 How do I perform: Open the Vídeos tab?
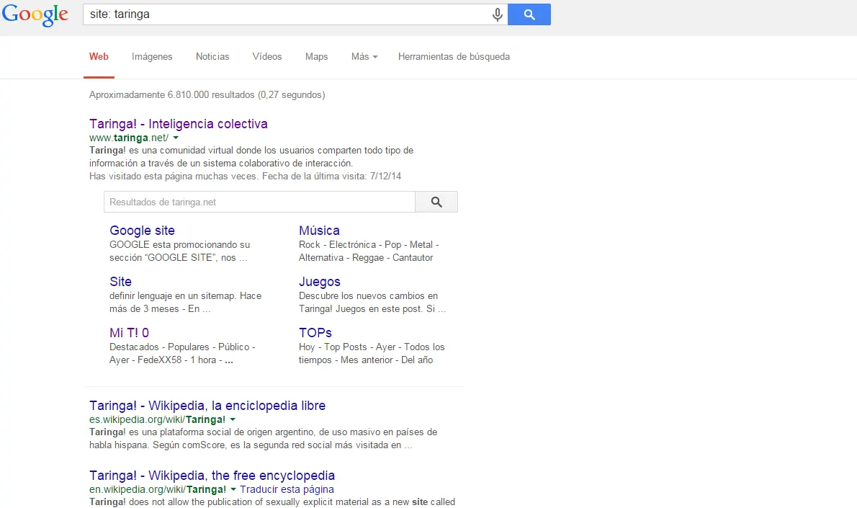(x=266, y=56)
